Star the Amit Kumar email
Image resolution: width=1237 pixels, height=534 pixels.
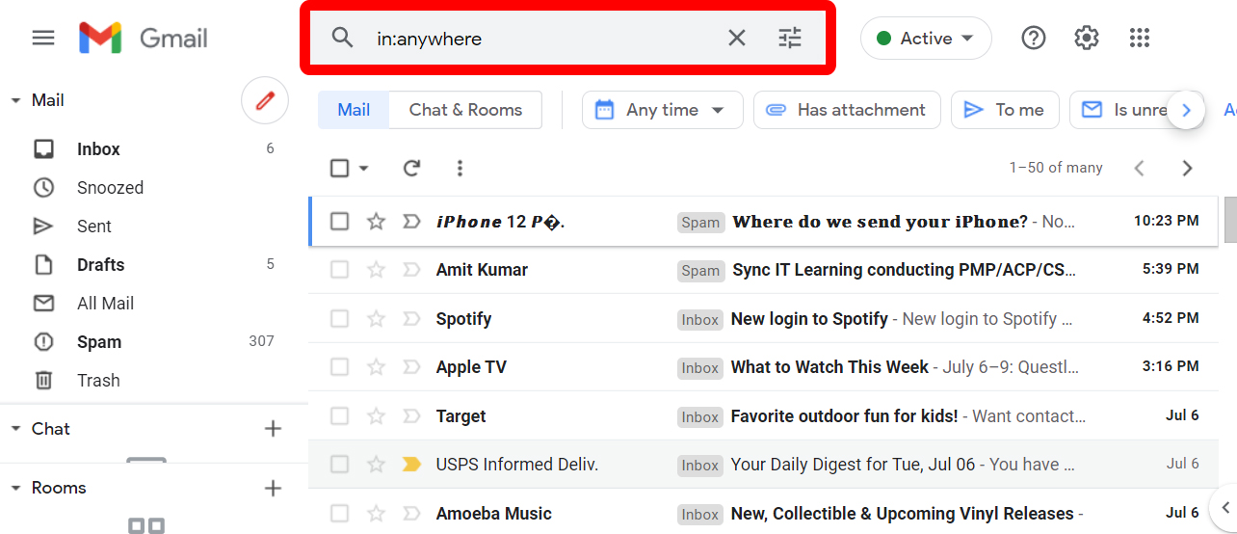376,270
